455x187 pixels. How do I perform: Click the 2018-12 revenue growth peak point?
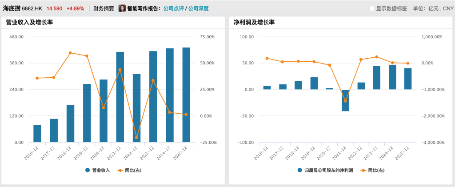coord(70,53)
